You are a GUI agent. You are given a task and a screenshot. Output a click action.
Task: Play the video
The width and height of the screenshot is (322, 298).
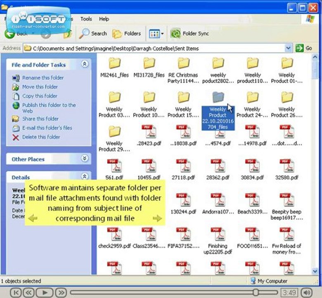pyautogui.click(x=45, y=292)
